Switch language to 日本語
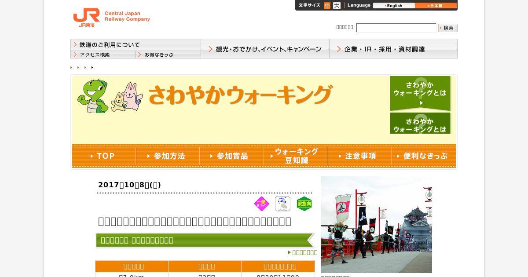This screenshot has width=528, height=277. pos(436,6)
